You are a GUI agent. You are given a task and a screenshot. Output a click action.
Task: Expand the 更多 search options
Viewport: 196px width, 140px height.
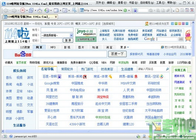coord(124,47)
